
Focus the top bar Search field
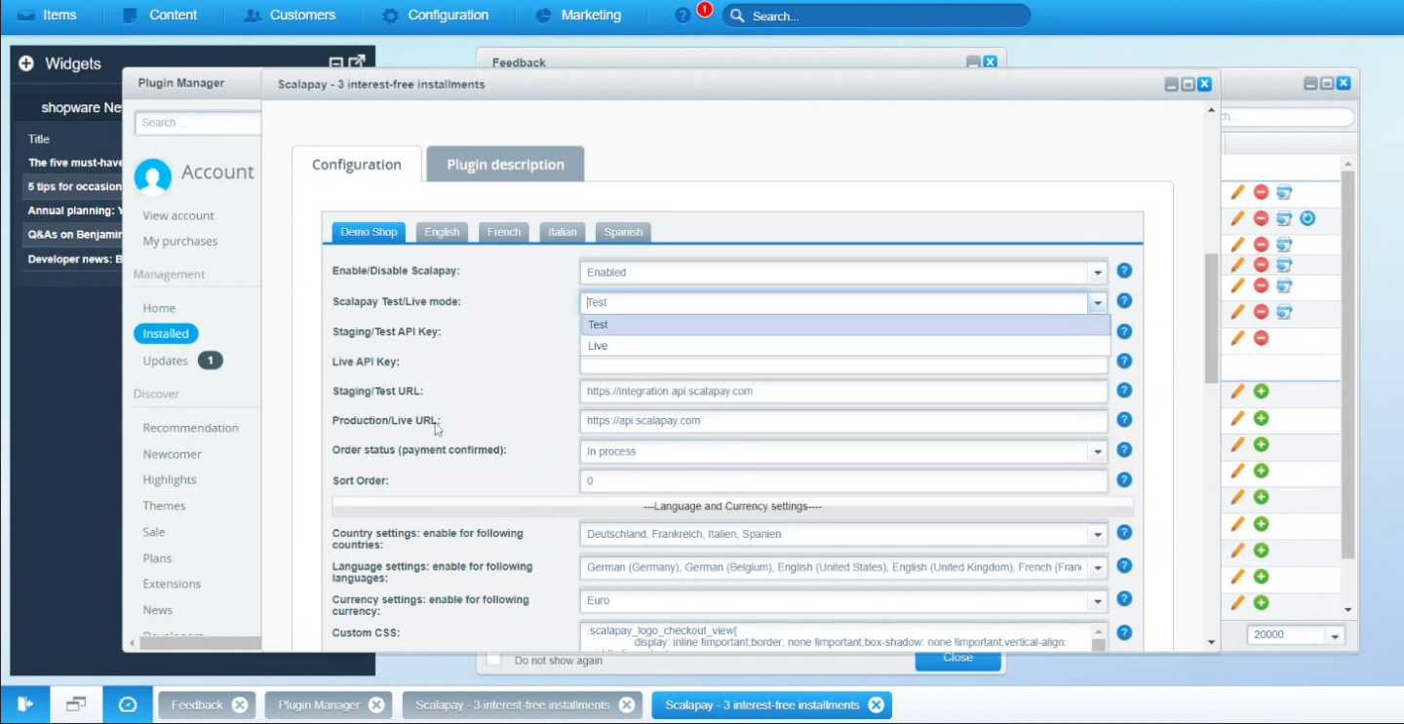coord(876,16)
